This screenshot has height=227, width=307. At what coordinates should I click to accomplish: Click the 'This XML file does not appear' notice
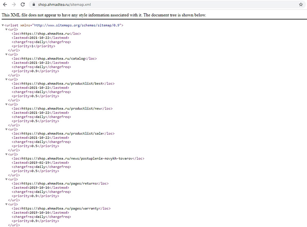pos(104,15)
